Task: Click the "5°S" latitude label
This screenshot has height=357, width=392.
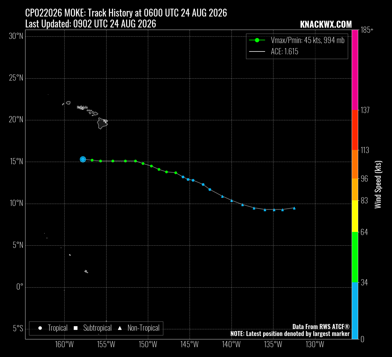Action: pyautogui.click(x=18, y=328)
